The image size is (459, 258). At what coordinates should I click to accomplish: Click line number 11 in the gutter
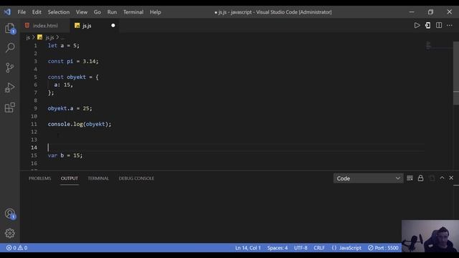click(34, 124)
